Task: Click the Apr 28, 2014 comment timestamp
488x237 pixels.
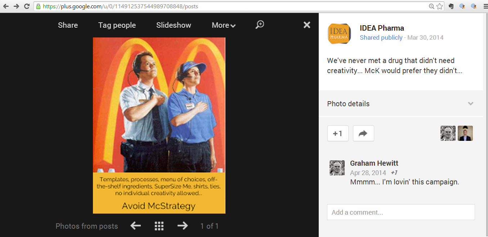Action: 368,173
